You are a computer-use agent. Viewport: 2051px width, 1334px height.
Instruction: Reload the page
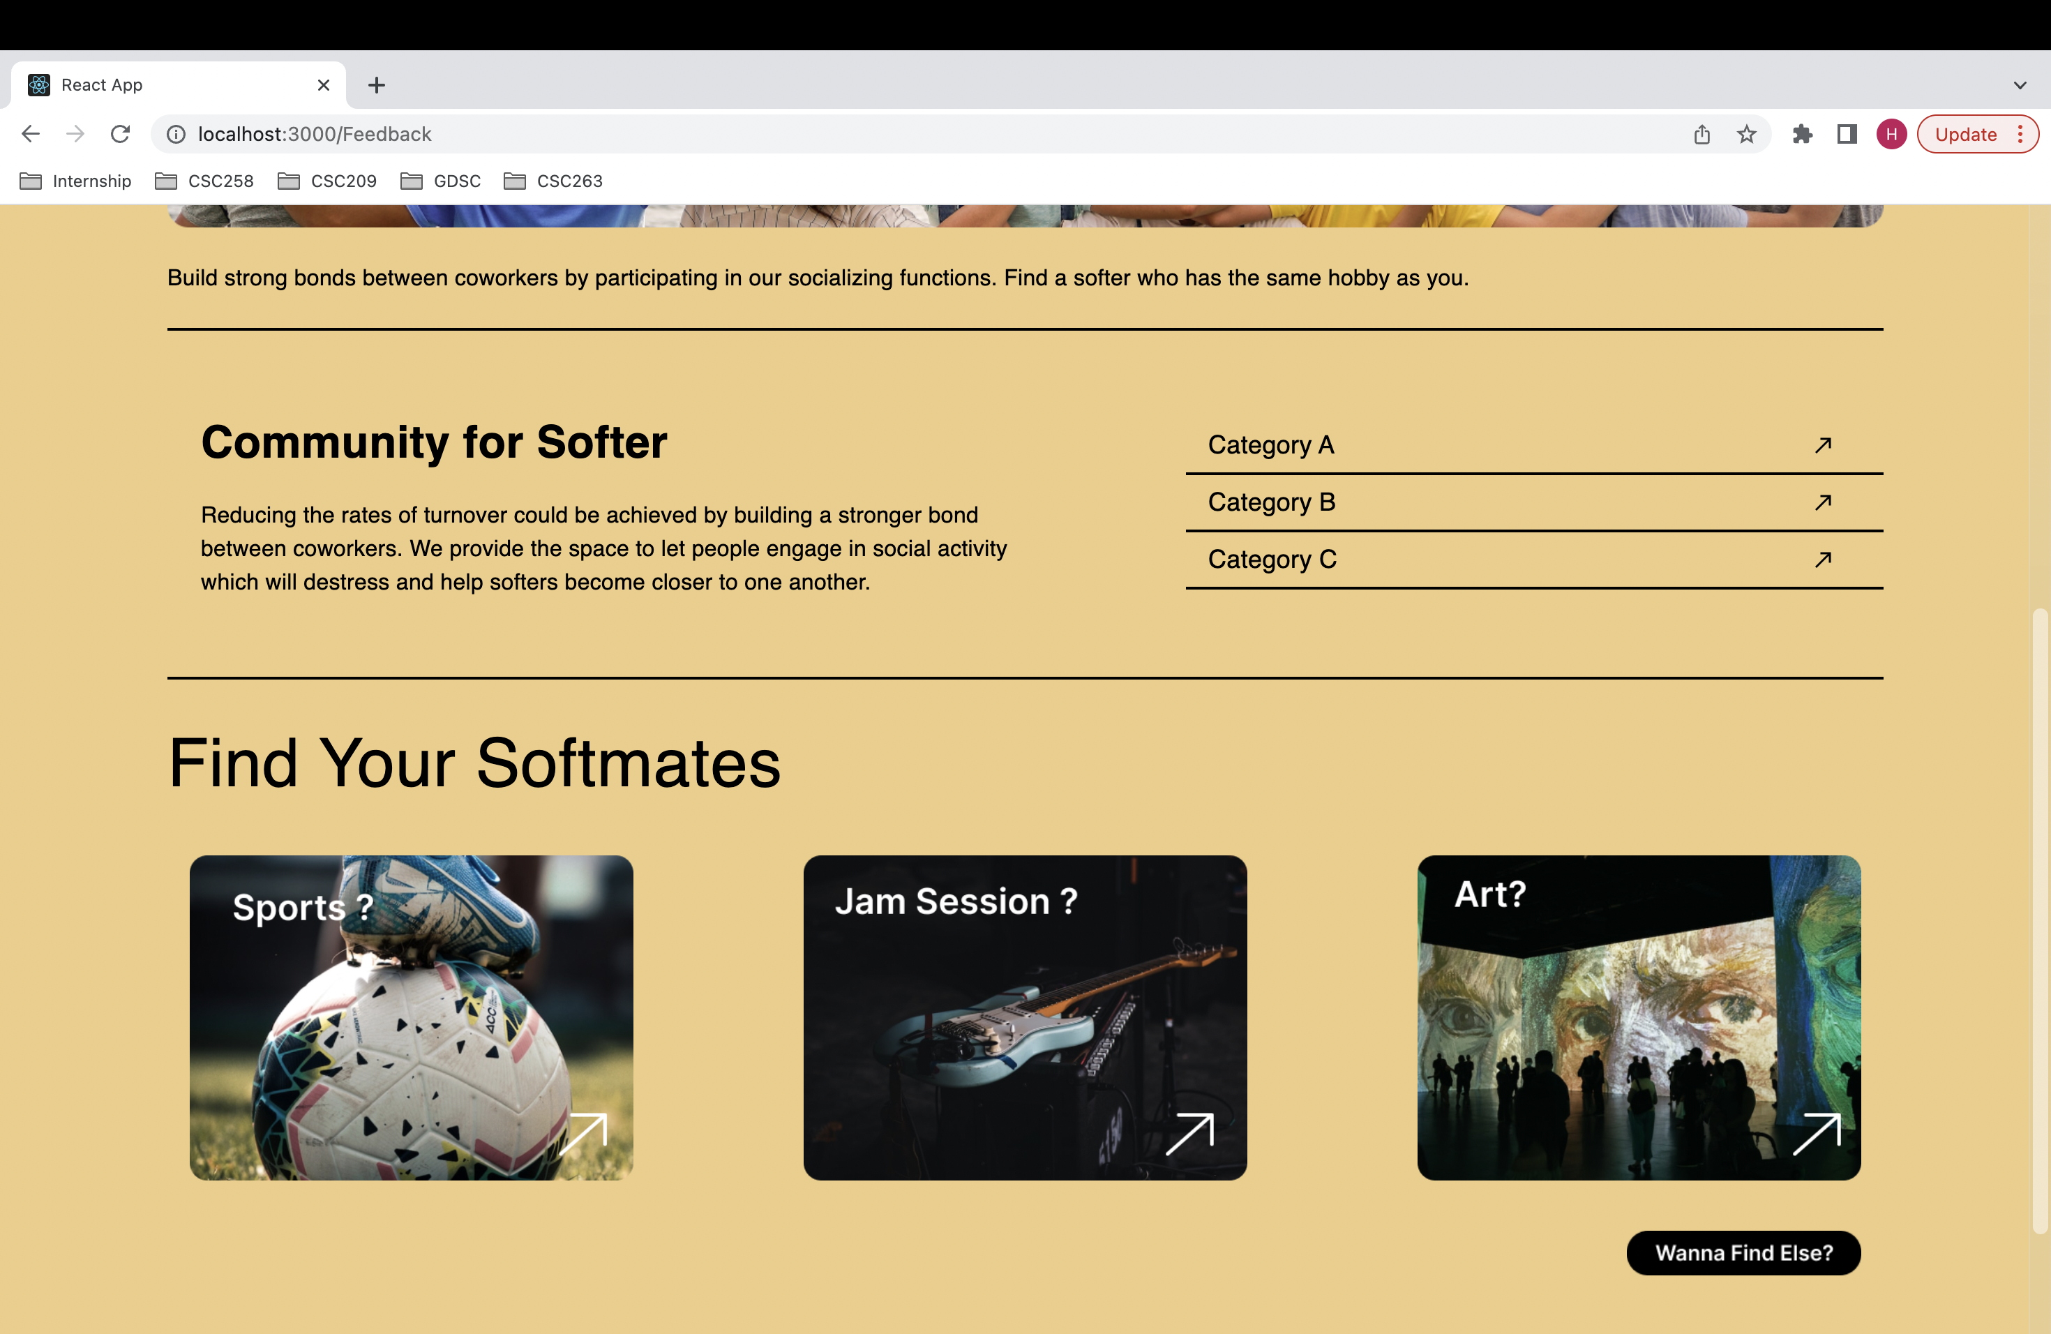pos(121,135)
